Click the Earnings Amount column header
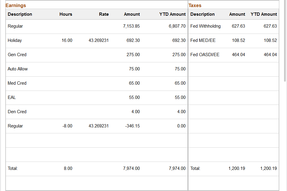Image resolution: width=287 pixels, height=191 pixels. pos(132,14)
